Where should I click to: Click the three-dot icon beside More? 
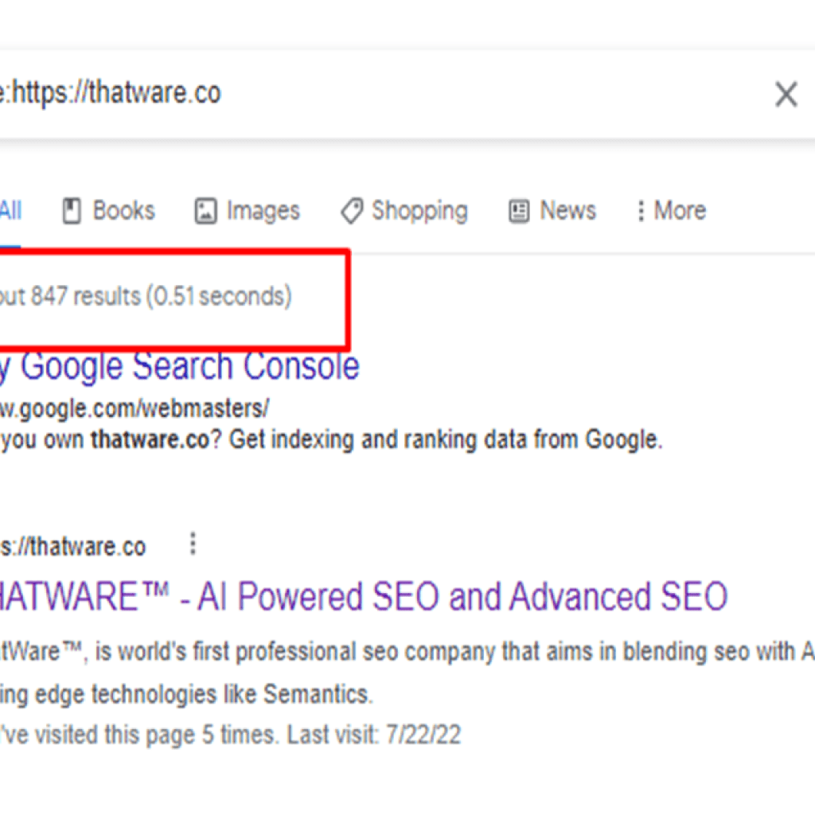click(x=641, y=211)
